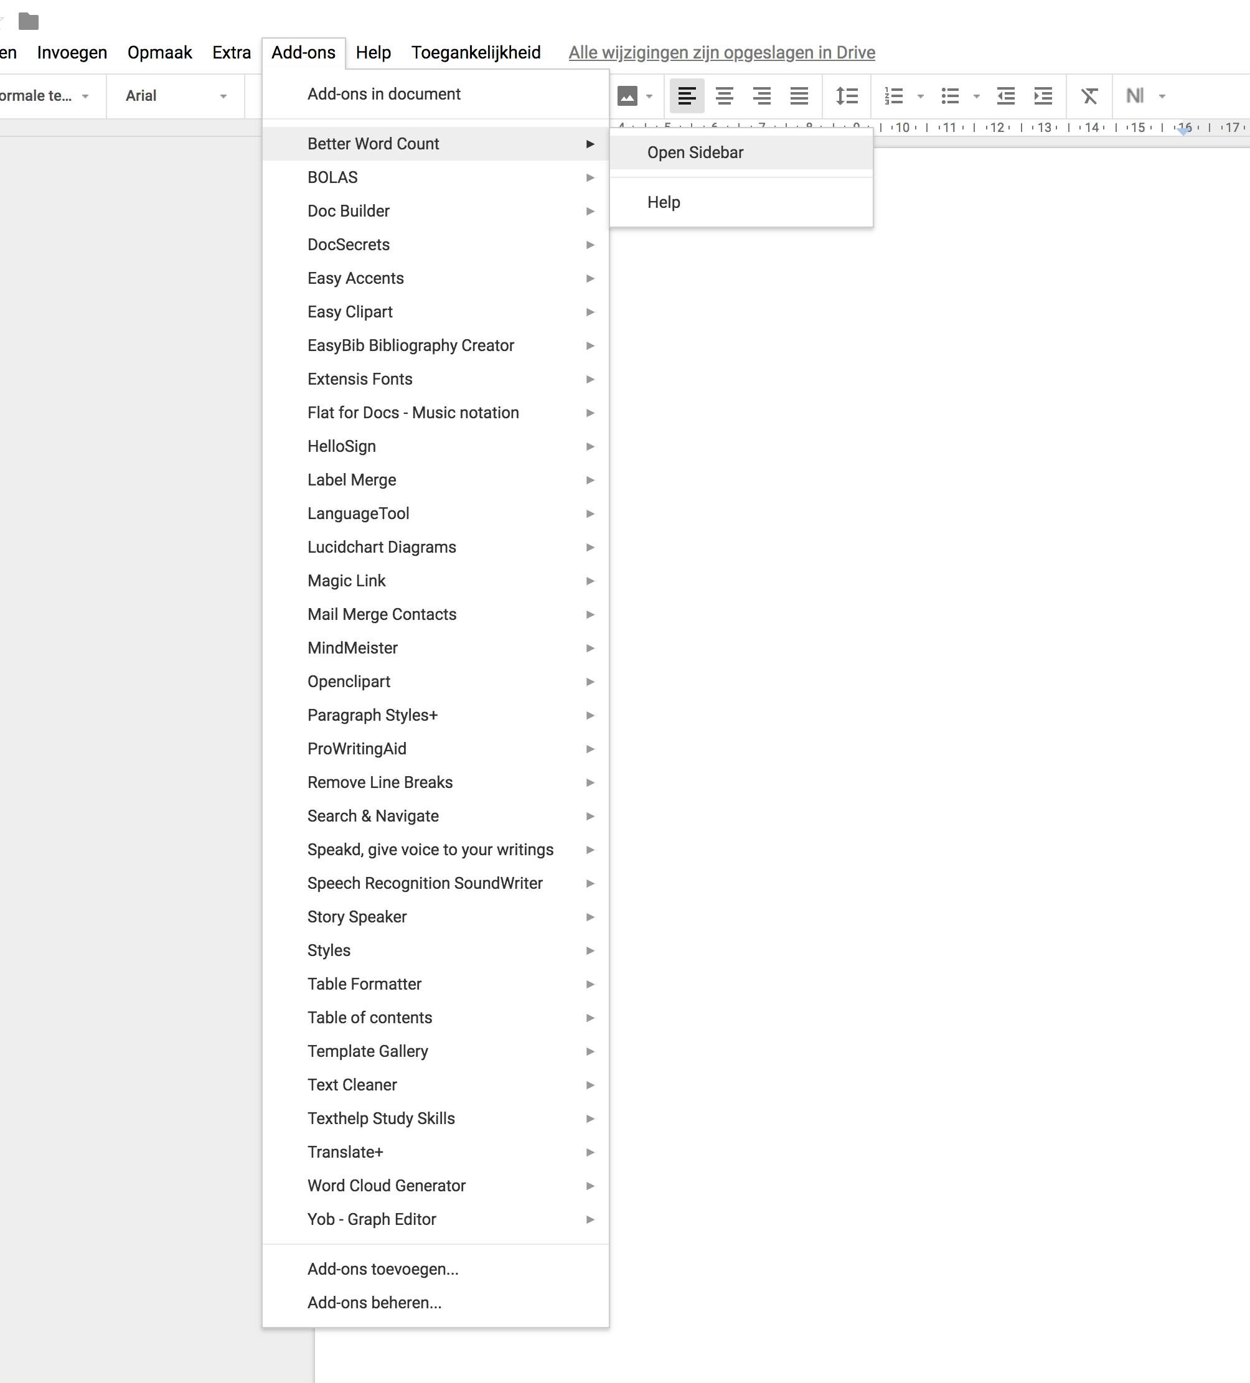The width and height of the screenshot is (1250, 1383).
Task: Decrease the paragraph indent
Action: (1006, 96)
